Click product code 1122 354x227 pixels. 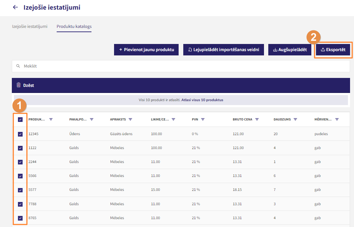click(x=32, y=148)
